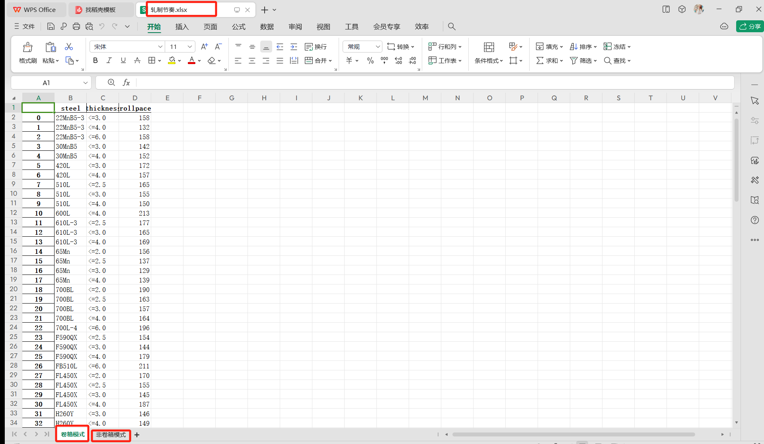Toggle italic formatting
The image size is (764, 444).
pos(109,60)
